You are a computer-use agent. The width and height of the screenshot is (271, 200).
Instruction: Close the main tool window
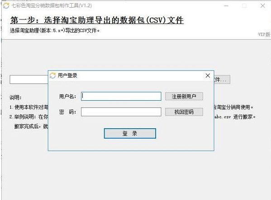coord(262,6)
